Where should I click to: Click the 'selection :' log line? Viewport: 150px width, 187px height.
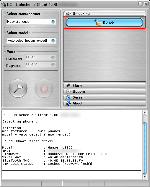tap(14, 128)
